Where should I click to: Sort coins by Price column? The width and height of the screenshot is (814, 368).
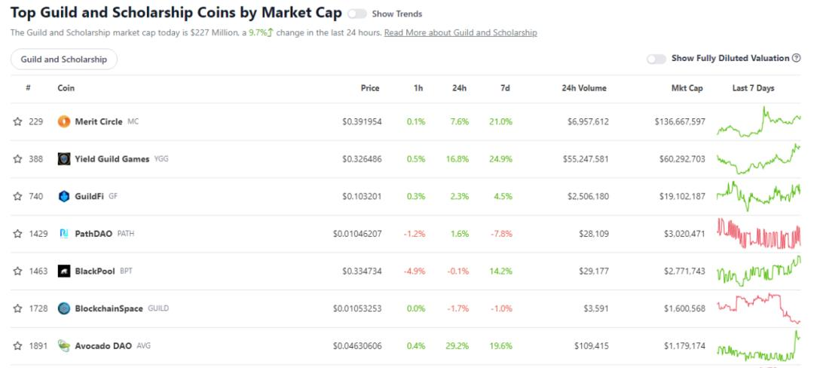pyautogui.click(x=370, y=88)
